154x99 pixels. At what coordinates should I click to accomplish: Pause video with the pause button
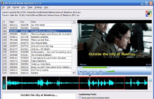pyautogui.click(x=80, y=72)
